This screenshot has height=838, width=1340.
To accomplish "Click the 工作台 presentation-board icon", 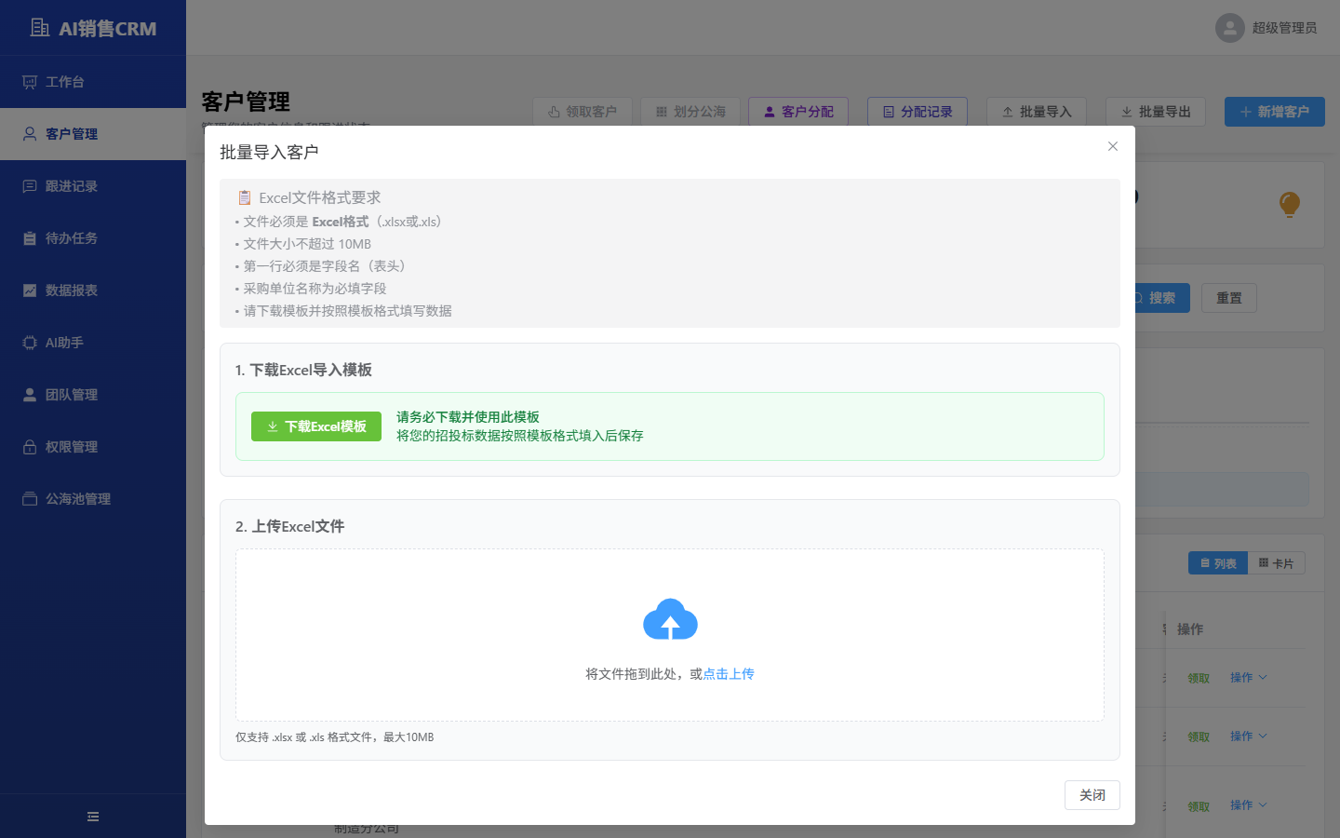I will pos(30,82).
